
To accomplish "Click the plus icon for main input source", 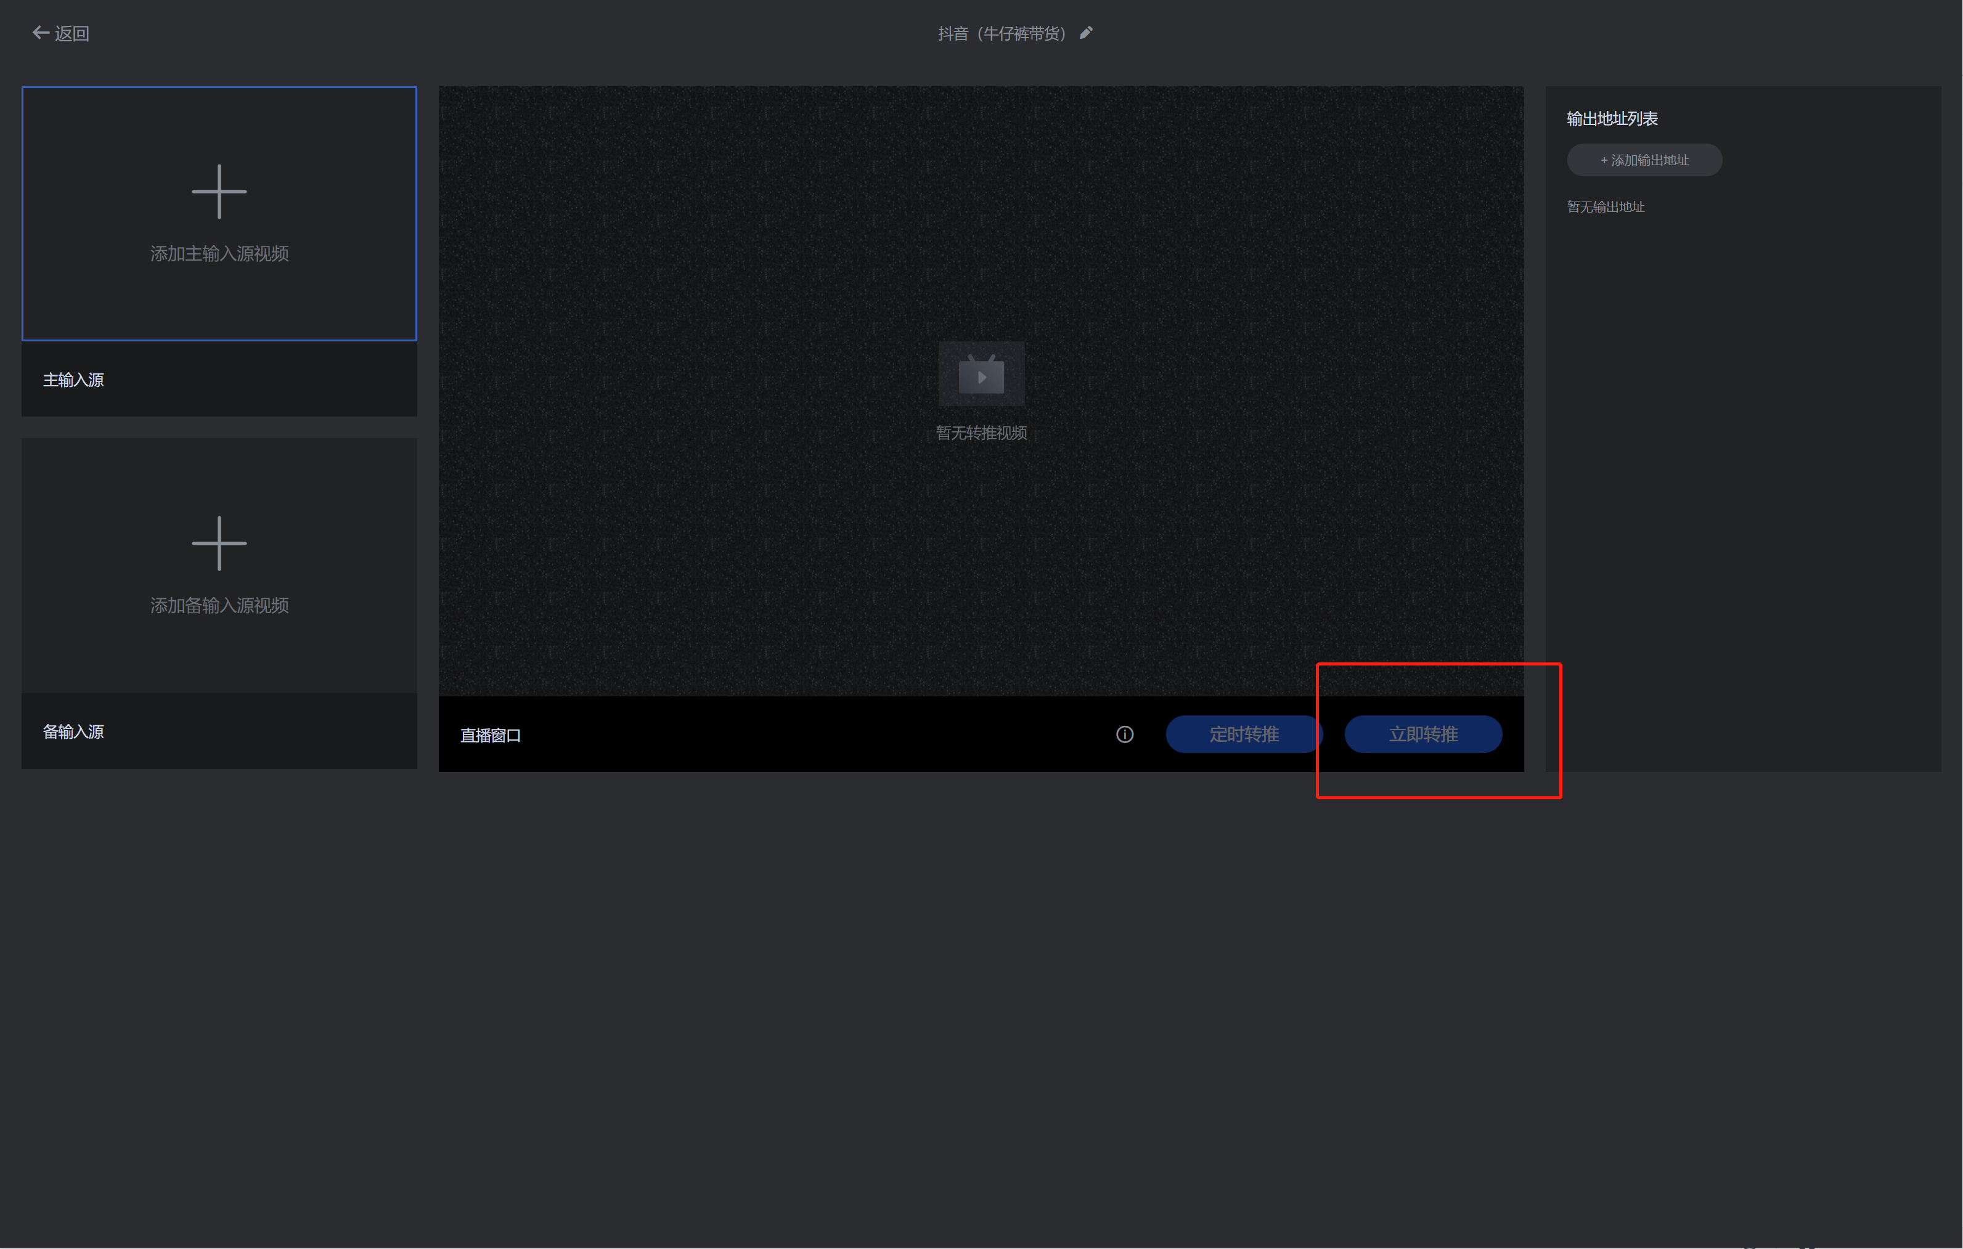I will pos(218,192).
